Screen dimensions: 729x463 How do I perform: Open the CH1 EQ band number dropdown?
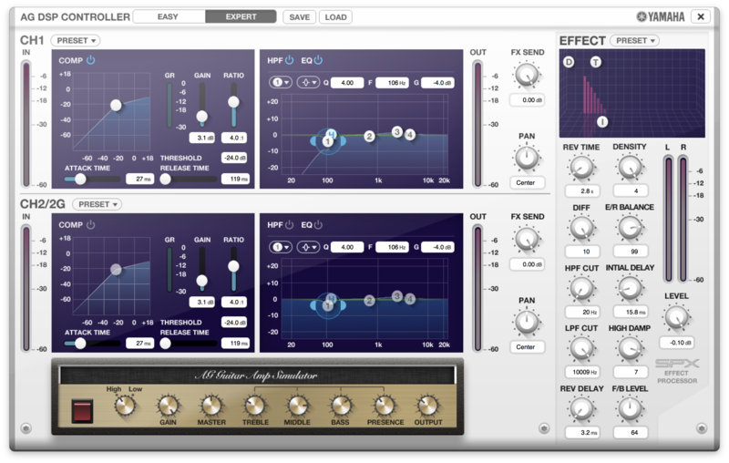pyautogui.click(x=280, y=82)
